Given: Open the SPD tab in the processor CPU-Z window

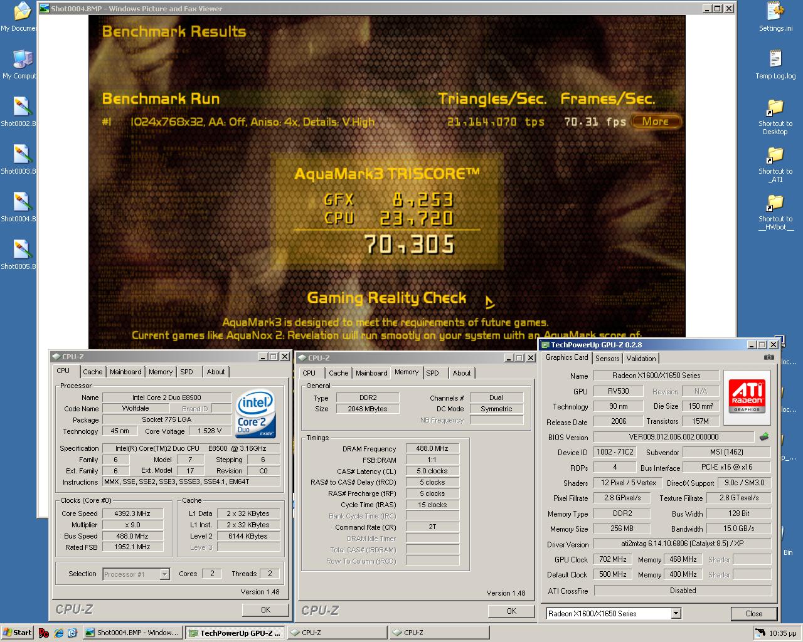Looking at the screenshot, I should (187, 372).
